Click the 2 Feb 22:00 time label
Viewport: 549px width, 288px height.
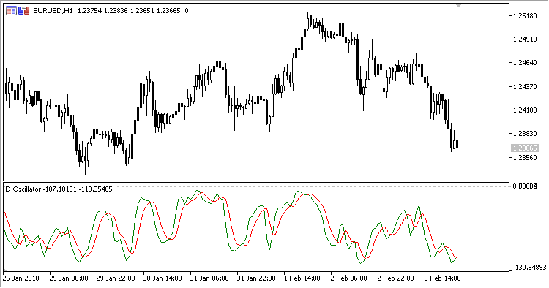point(395,278)
